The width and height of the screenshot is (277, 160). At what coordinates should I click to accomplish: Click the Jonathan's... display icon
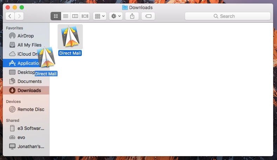pos(12,146)
